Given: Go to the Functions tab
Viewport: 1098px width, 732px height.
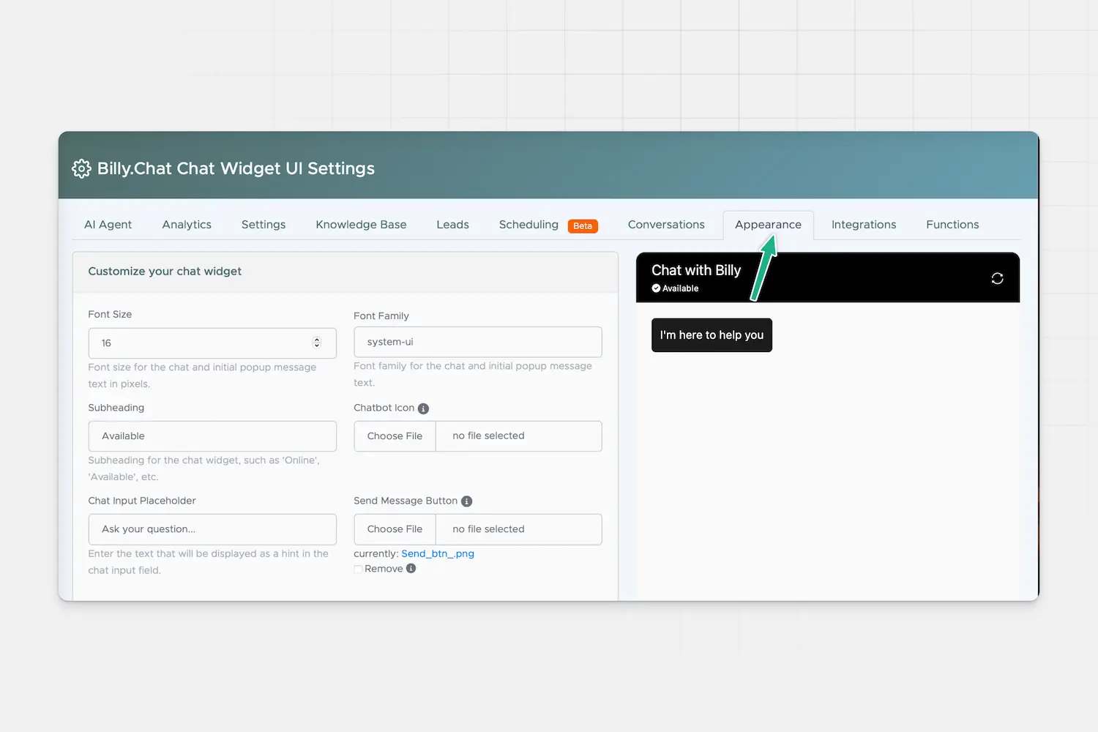Looking at the screenshot, I should [952, 225].
